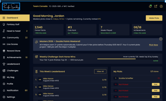
Task: Open Leaderboard in the sidebar
Action: 15,64
